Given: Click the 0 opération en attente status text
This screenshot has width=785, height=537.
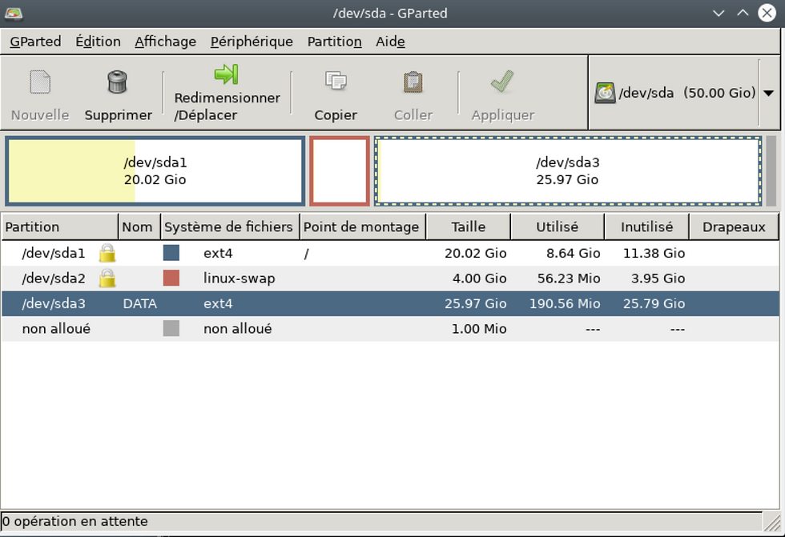Looking at the screenshot, I should [75, 521].
